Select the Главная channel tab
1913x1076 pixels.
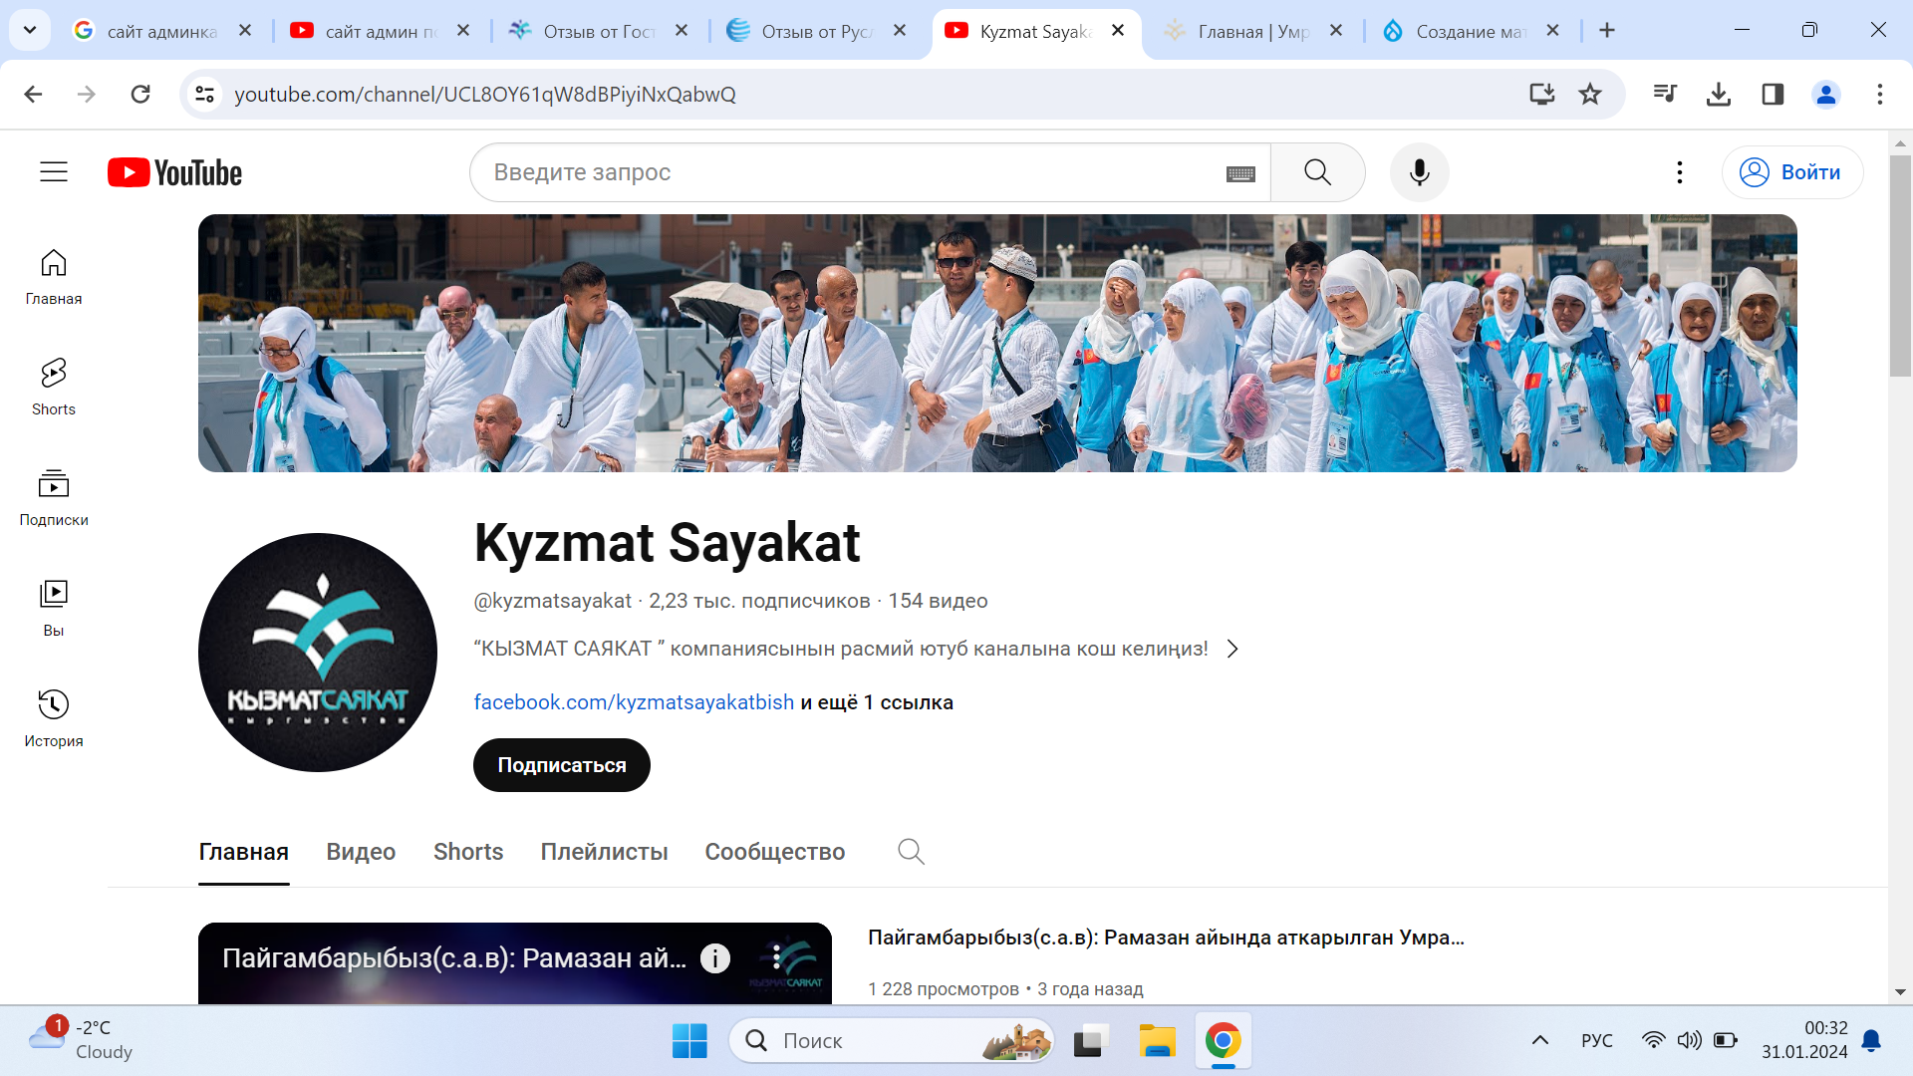(244, 852)
